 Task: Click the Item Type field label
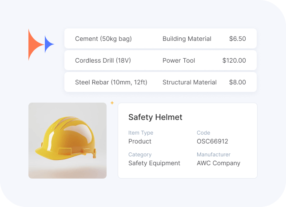click(141, 133)
